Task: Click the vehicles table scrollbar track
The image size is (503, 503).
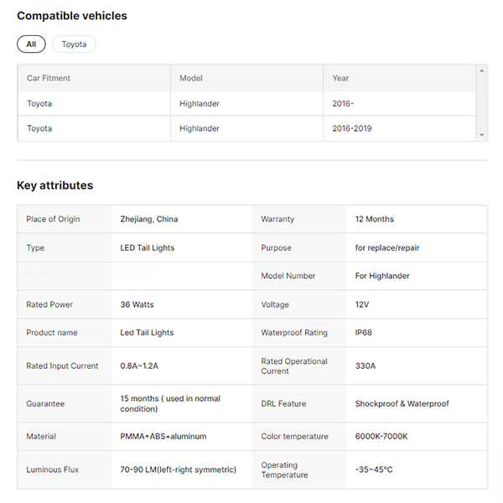Action: (481, 103)
